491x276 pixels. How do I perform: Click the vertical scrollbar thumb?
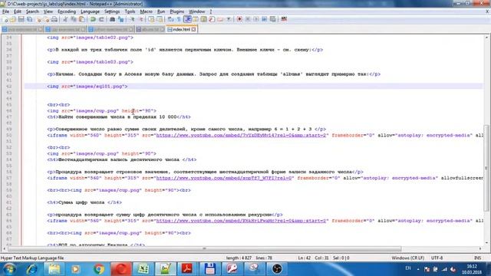[x=486, y=167]
